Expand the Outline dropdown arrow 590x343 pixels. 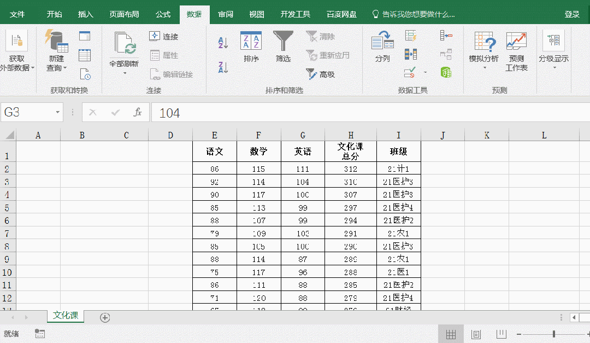click(554, 68)
